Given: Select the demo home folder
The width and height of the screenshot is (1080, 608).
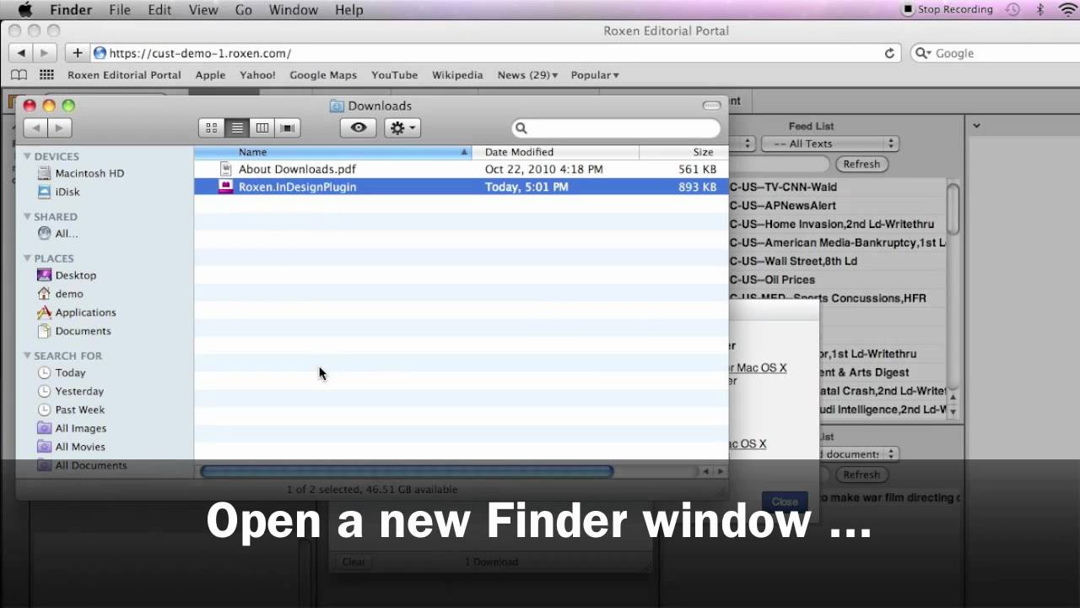Looking at the screenshot, I should click(60, 294).
